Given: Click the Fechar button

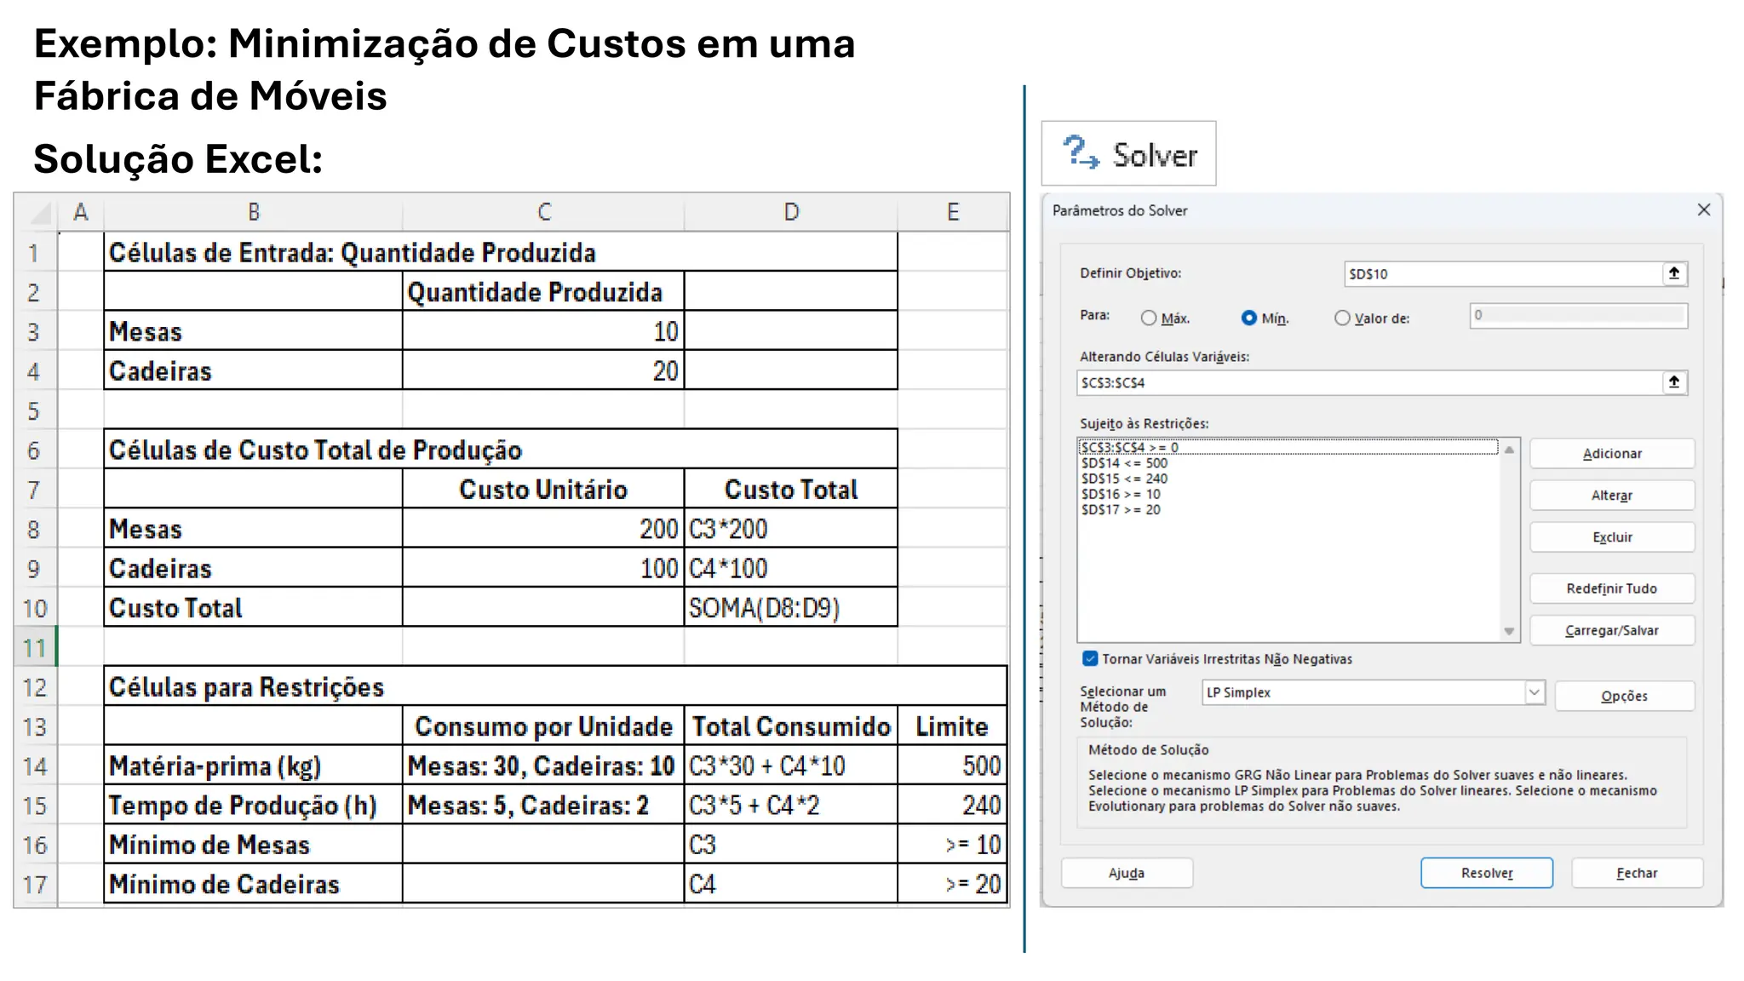Looking at the screenshot, I should [x=1637, y=873].
